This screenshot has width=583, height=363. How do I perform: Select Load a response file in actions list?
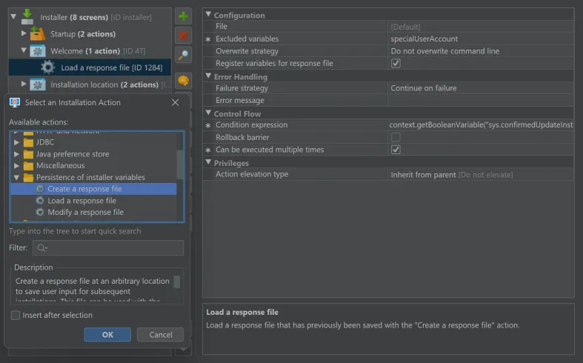pyautogui.click(x=81, y=201)
